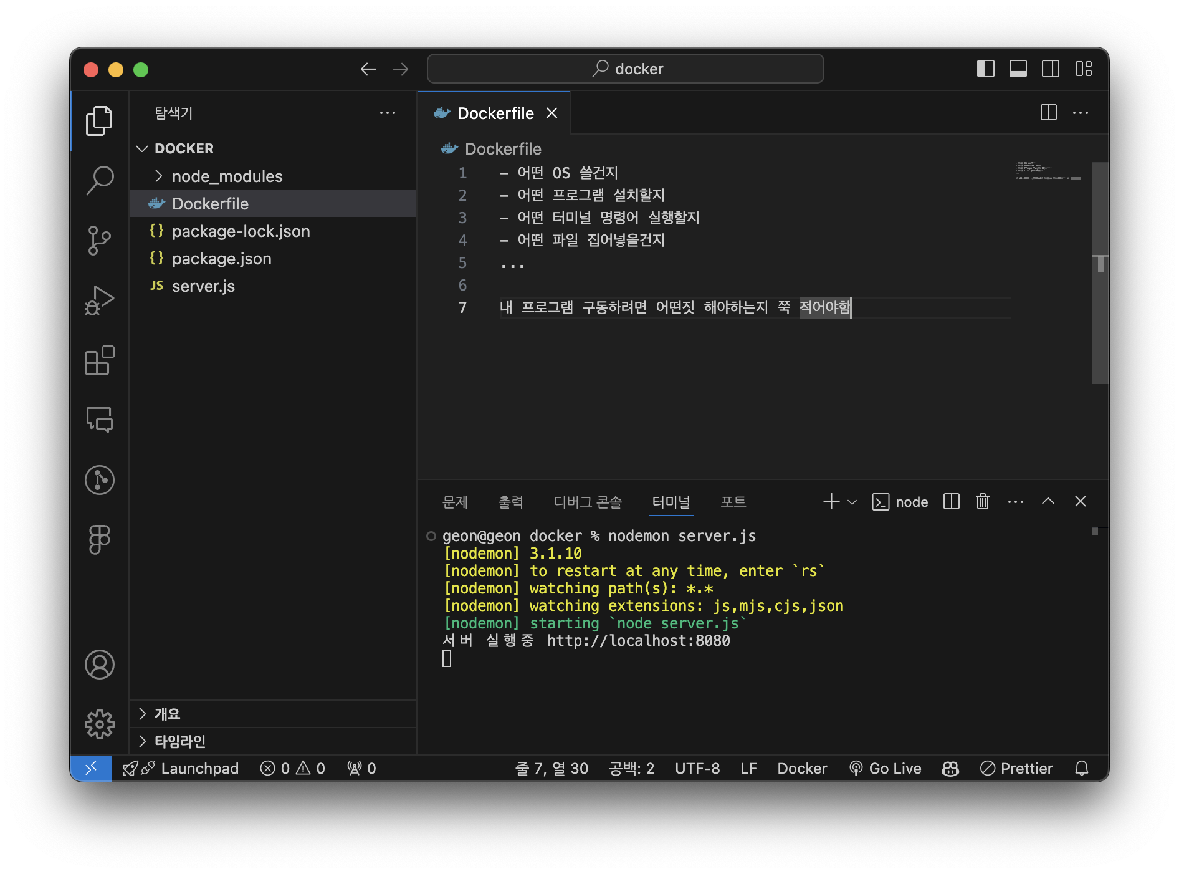The image size is (1179, 874).
Task: Go back with the left arrow
Action: 368,69
